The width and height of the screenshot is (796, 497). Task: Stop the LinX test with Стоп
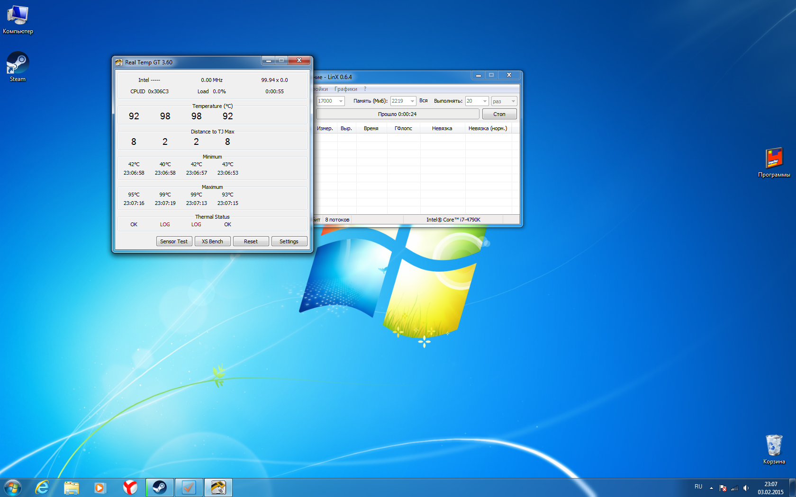499,114
